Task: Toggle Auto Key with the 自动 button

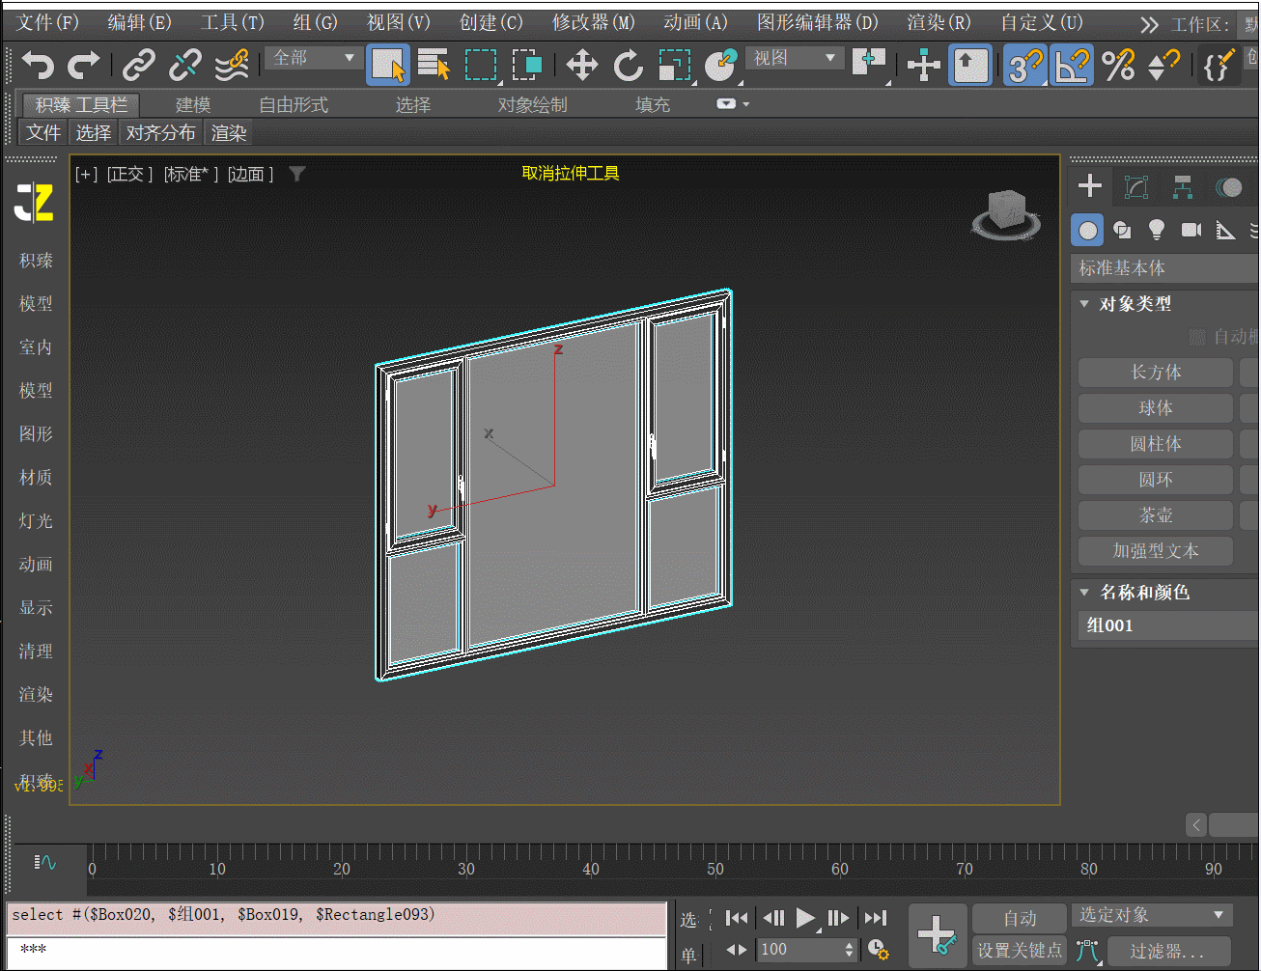Action: tap(1020, 918)
